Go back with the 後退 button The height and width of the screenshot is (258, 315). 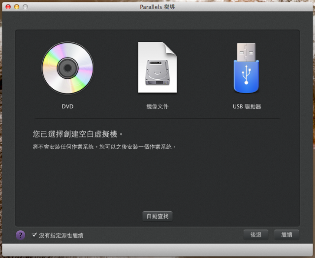click(256, 235)
